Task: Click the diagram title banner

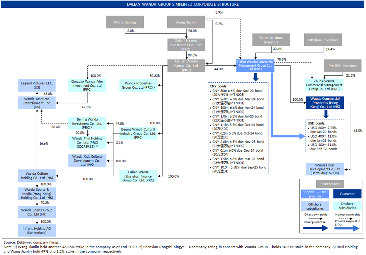Action: click(x=183, y=4)
